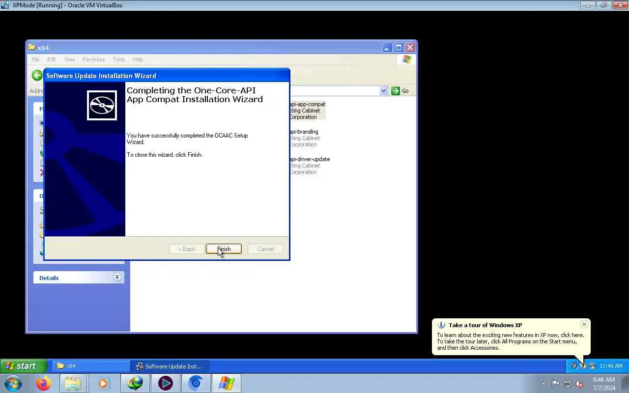Open the Tools menu in x64 window
The height and width of the screenshot is (393, 629).
(119, 59)
